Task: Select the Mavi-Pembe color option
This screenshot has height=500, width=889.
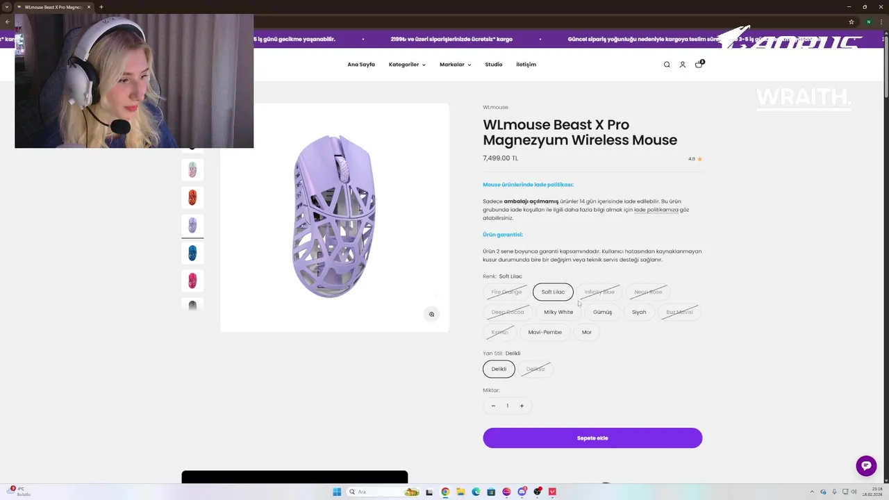Action: [x=545, y=333]
